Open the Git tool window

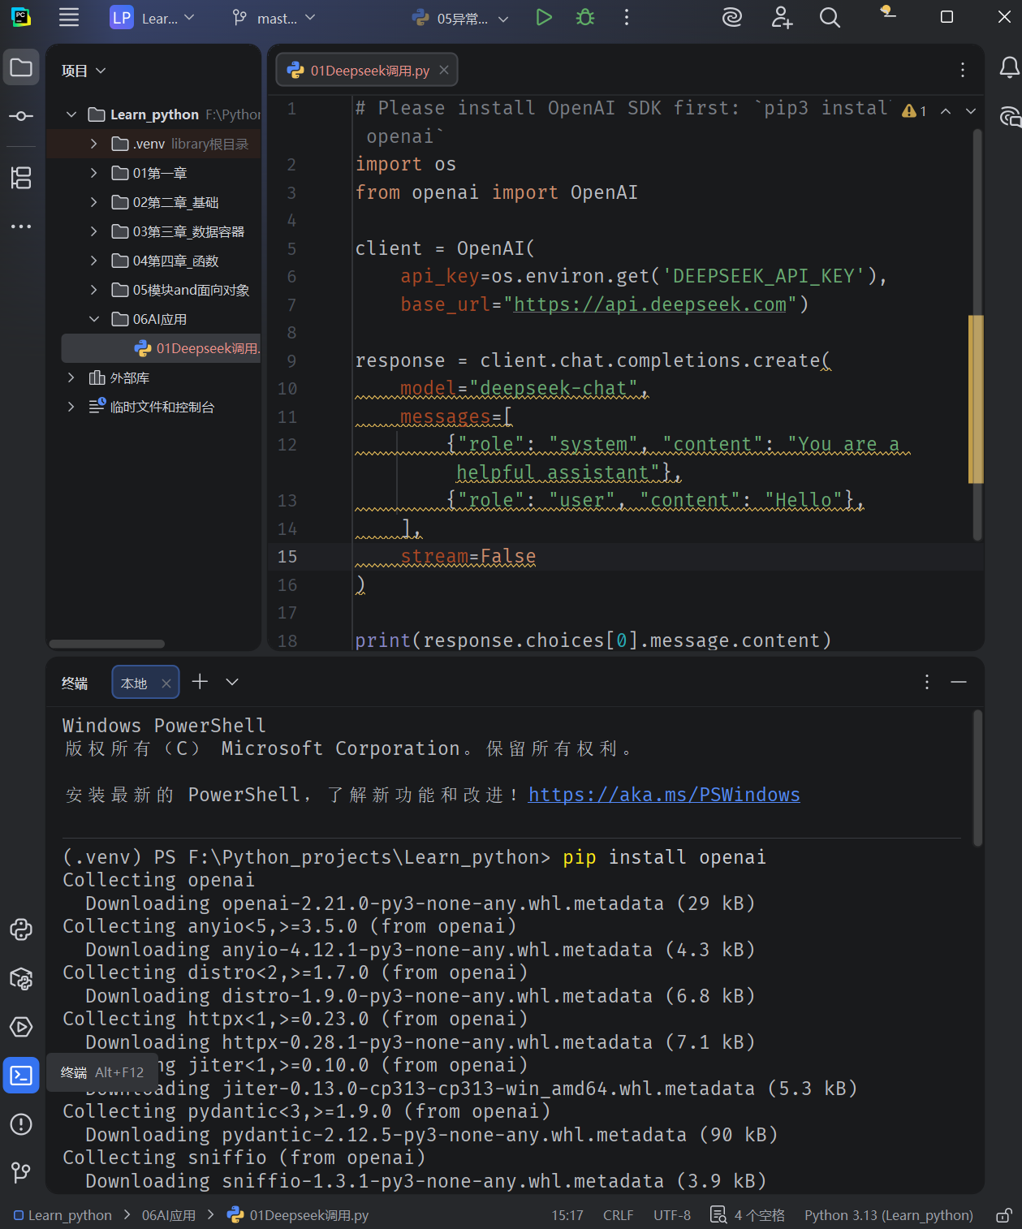click(x=21, y=1172)
